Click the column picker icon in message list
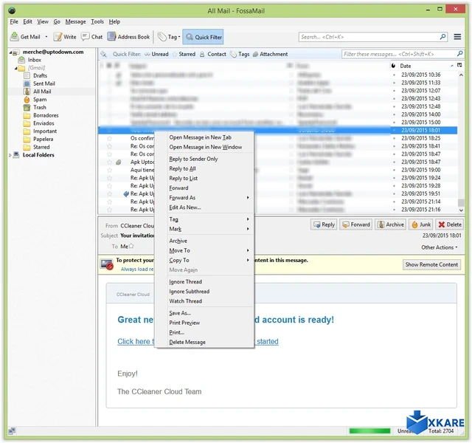 pyautogui.click(x=459, y=66)
